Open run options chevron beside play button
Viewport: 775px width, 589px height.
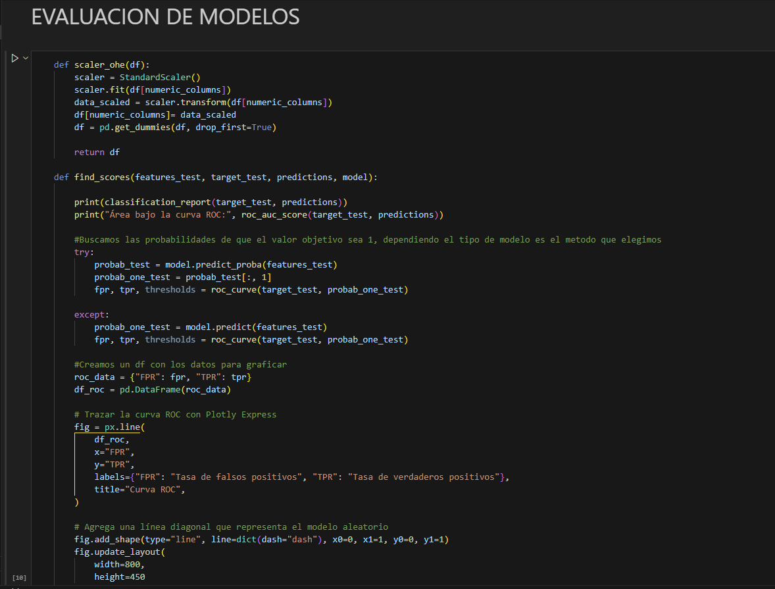coord(26,59)
